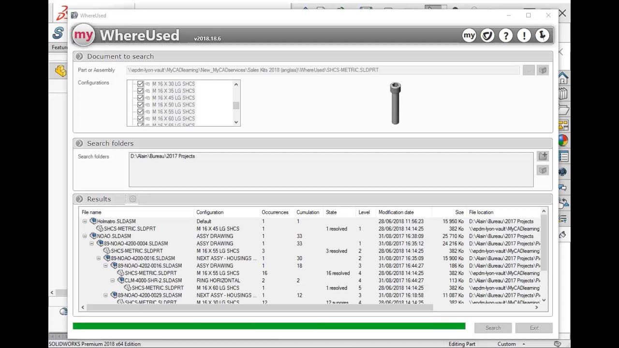Collapse 89-NOAO-4200-0004.SLDASM node
Screen dimensions: 619x348
point(92,244)
